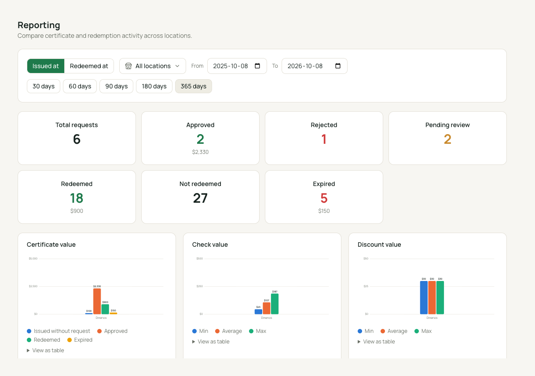Viewport: 535px width, 376px height.
Task: Select the 90 days range
Action: click(116, 86)
